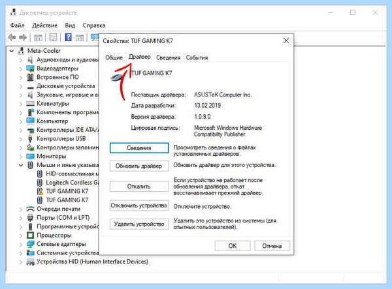
Task: Expand the Клавиатуры node
Action: pyautogui.click(x=21, y=104)
